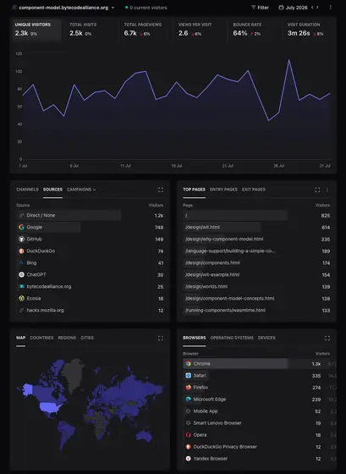Expand the Campaigns dropdown

point(81,190)
